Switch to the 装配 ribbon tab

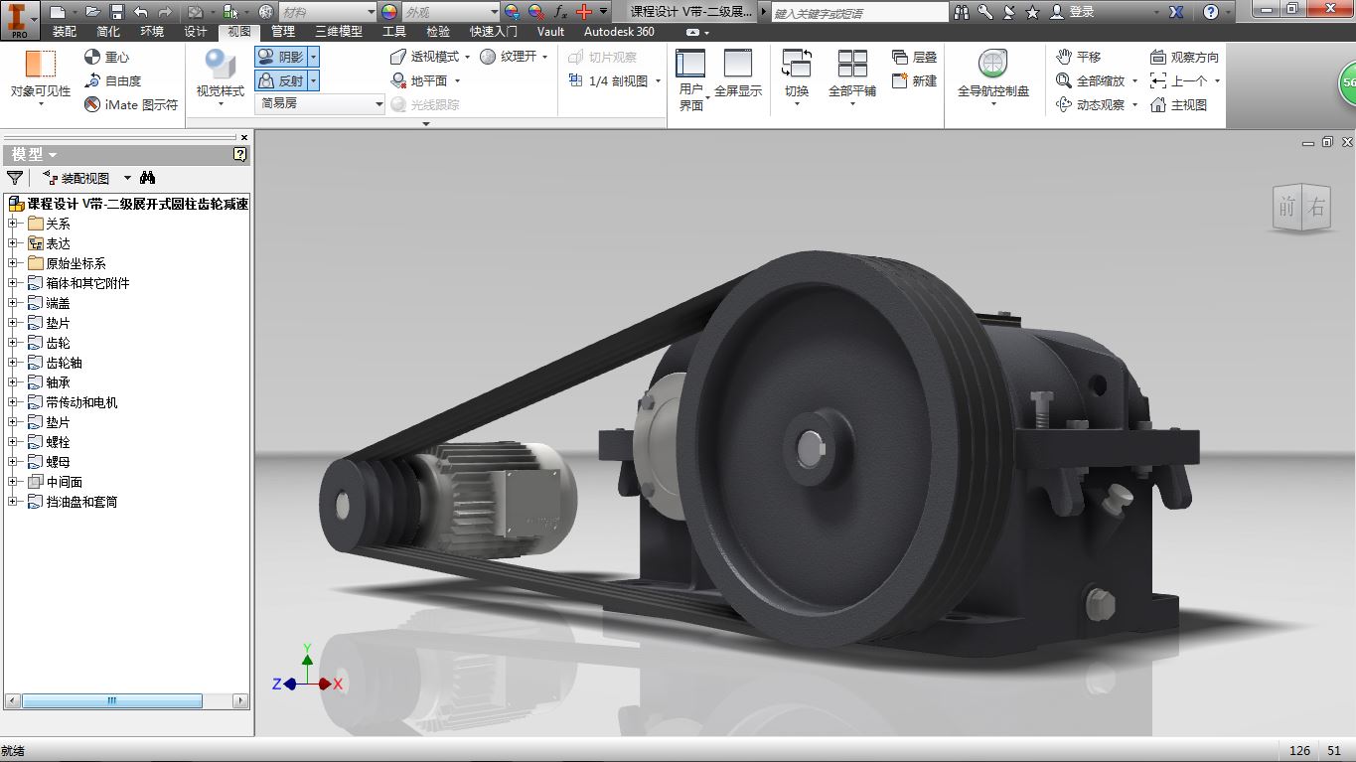[64, 32]
